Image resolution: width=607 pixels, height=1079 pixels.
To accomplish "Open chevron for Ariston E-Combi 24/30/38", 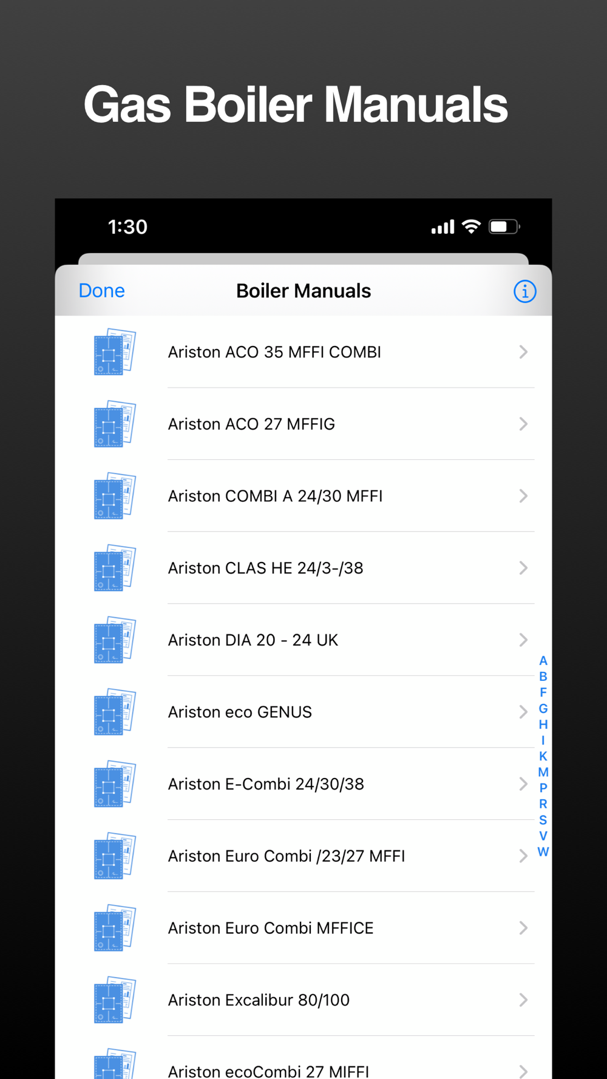I will point(523,784).
